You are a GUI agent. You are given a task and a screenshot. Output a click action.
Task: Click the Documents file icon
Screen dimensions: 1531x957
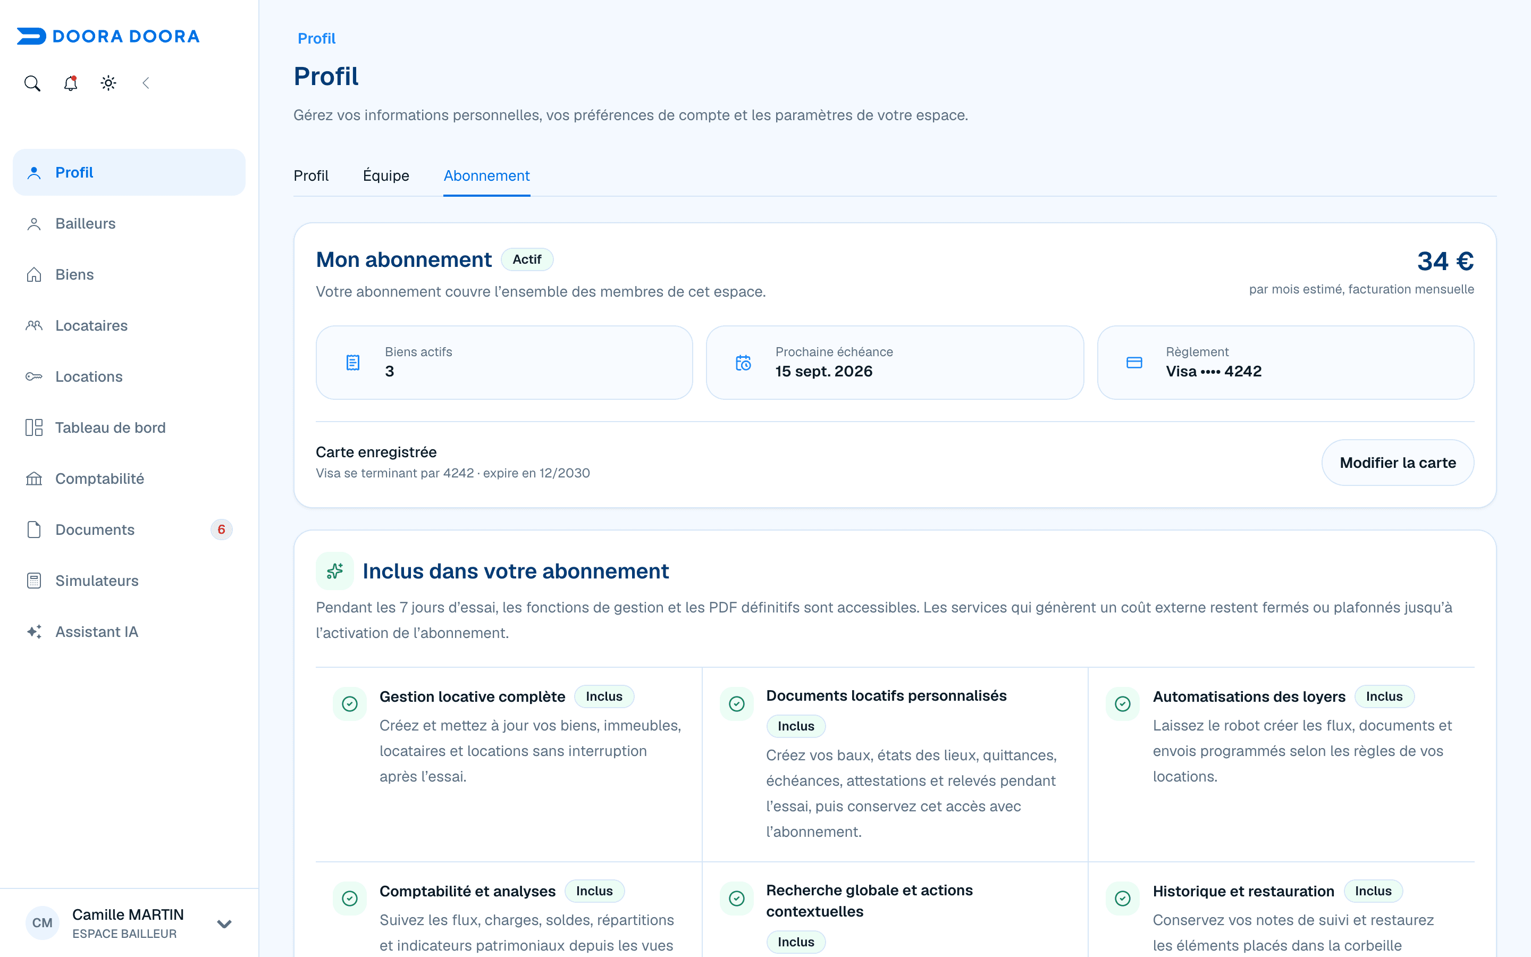[x=34, y=530]
